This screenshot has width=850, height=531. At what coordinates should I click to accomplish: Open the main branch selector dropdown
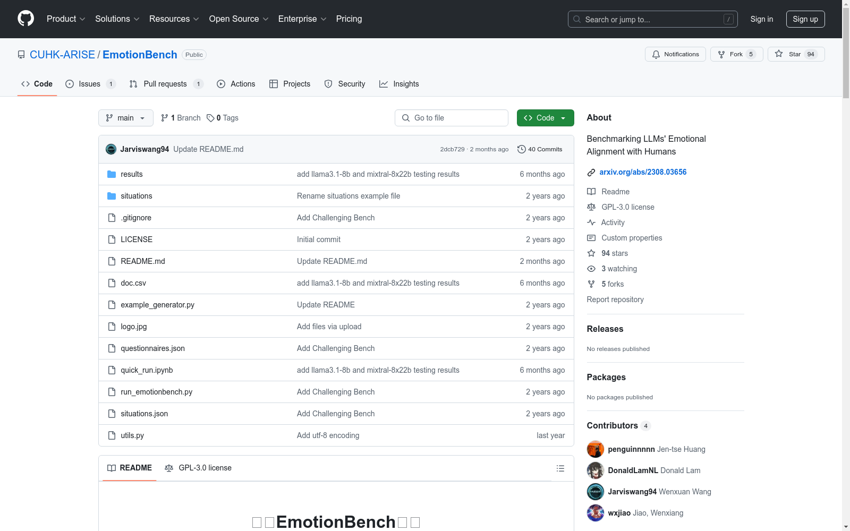[x=126, y=118]
